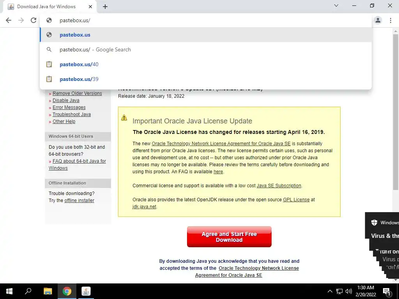Click the Release date: January 18, 2022 text
Screen dimensions: 399x299
[151, 96]
